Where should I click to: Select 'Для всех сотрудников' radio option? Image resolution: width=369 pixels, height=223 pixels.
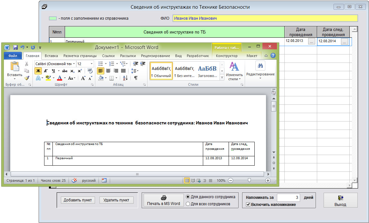click(188, 204)
